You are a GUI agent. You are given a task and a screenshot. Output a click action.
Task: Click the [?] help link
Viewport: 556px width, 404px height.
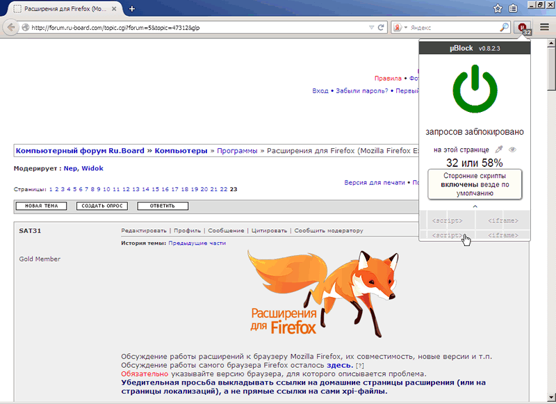(x=360, y=366)
